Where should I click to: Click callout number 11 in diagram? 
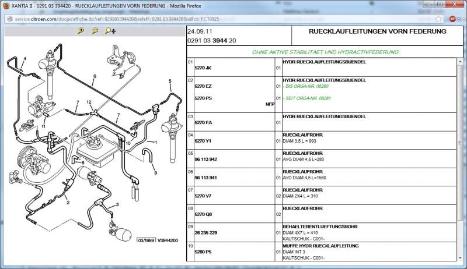[x=43, y=126]
